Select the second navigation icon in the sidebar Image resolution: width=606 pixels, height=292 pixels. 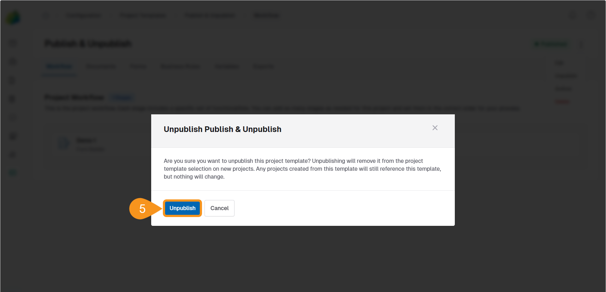click(12, 62)
